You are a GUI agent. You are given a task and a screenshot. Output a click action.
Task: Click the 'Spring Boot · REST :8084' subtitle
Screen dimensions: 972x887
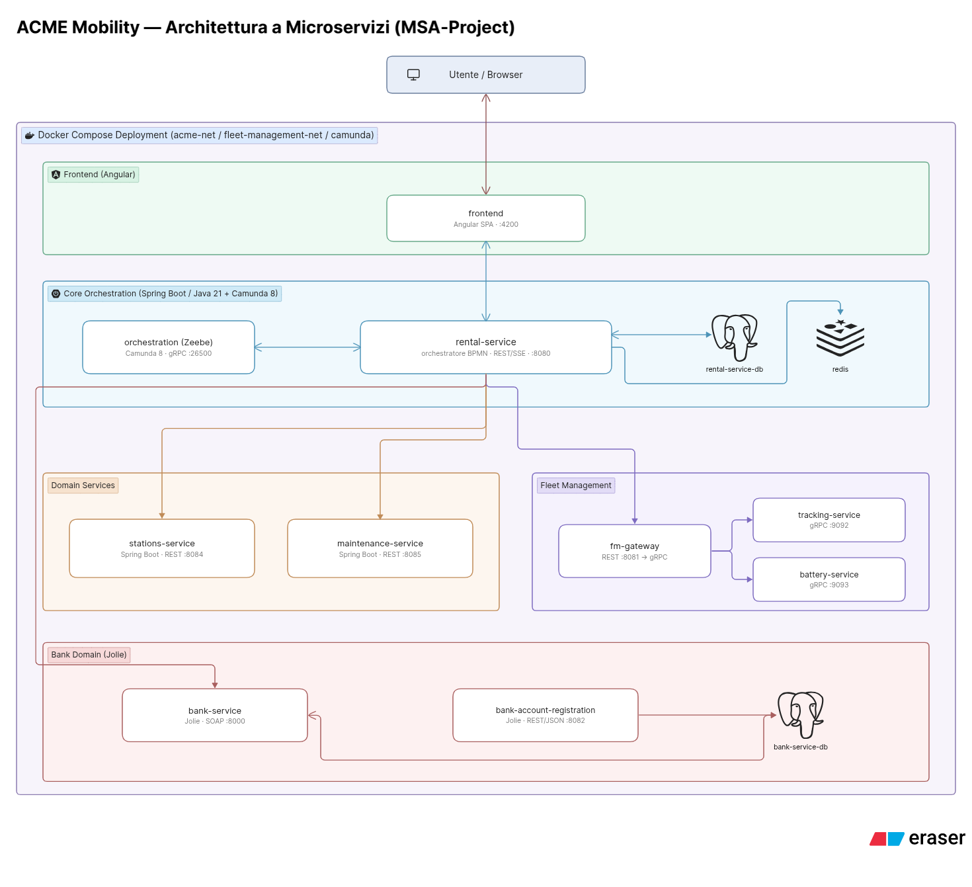[x=162, y=555]
